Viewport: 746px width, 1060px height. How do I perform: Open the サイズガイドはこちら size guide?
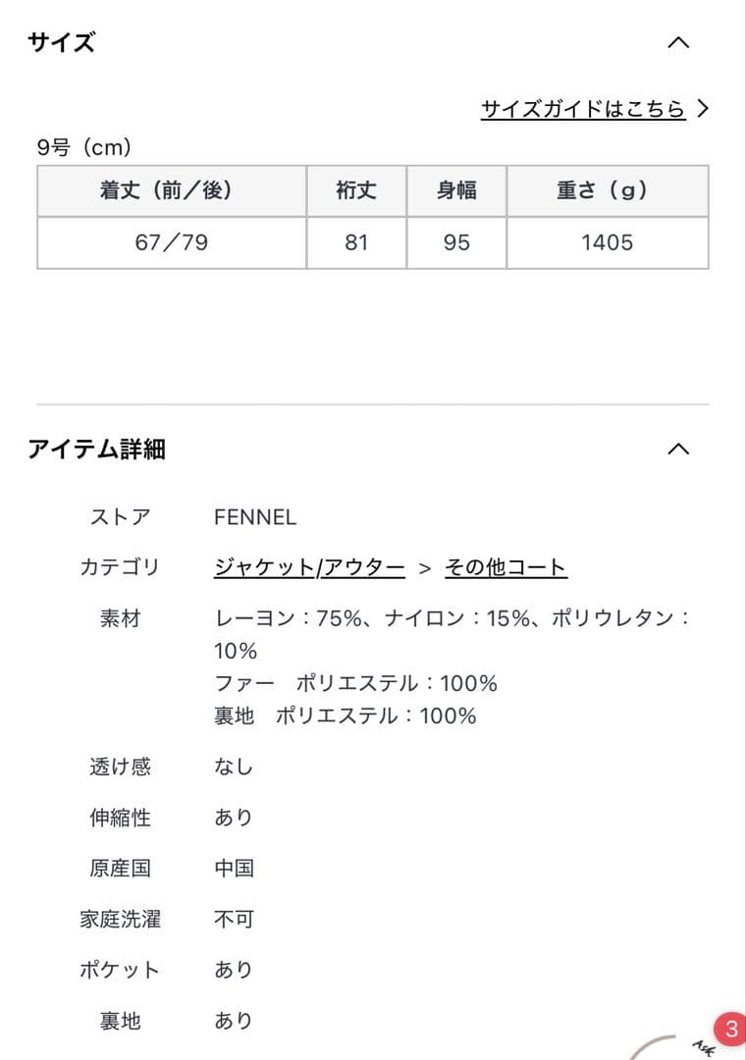tap(583, 110)
